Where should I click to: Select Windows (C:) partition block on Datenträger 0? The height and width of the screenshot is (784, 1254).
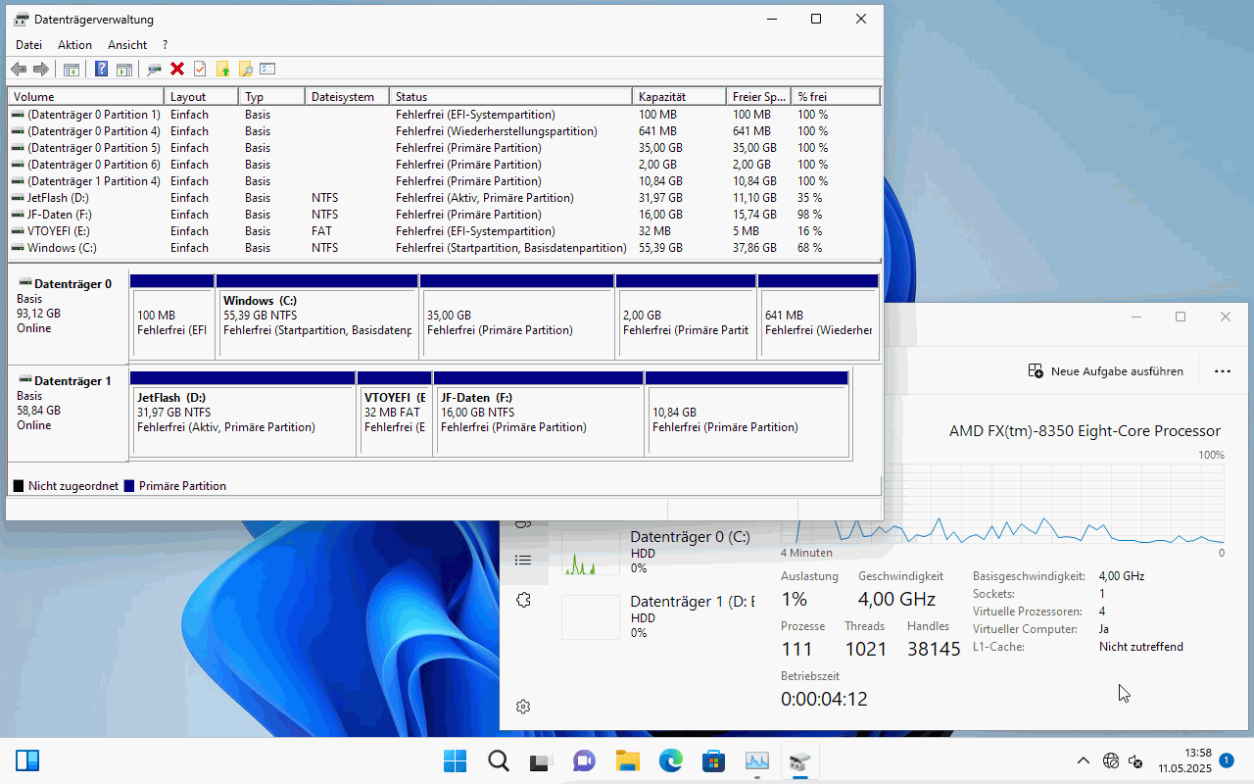click(x=317, y=317)
